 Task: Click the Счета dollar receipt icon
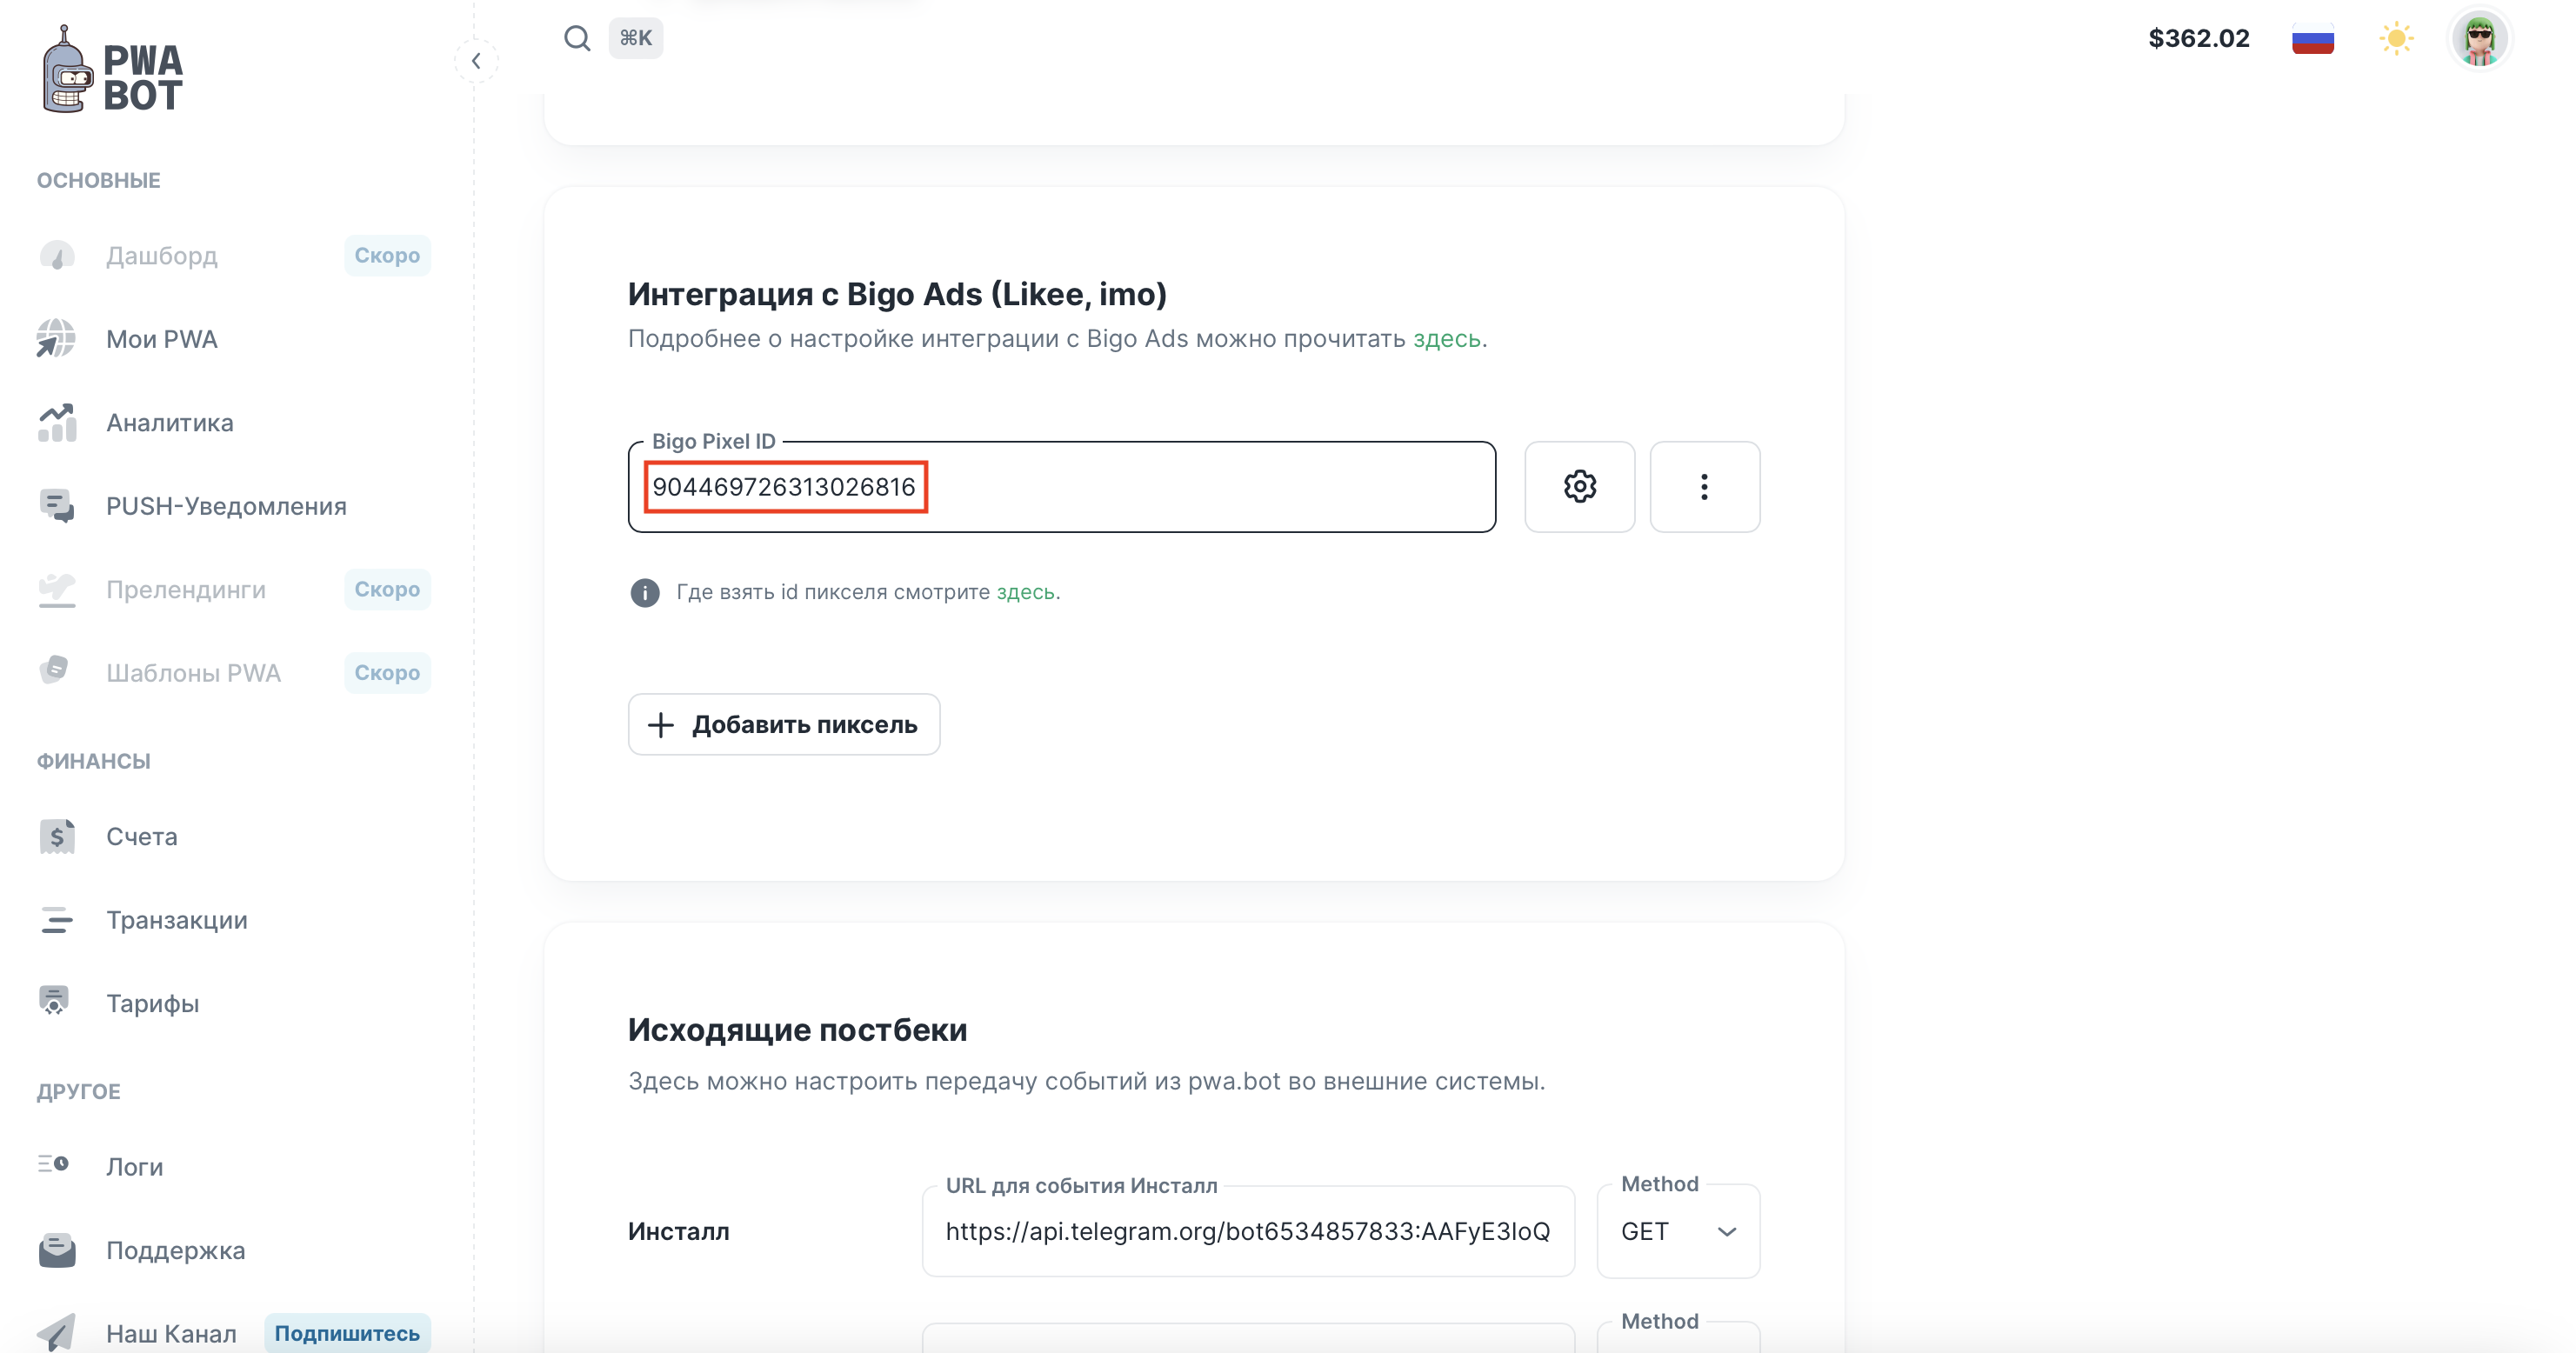pos(57,836)
